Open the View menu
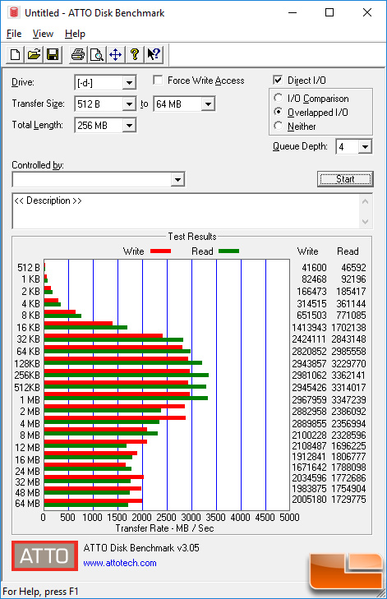This screenshot has width=387, height=599. pyautogui.click(x=43, y=34)
